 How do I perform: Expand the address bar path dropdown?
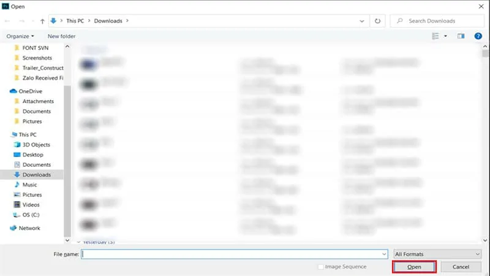tap(364, 21)
